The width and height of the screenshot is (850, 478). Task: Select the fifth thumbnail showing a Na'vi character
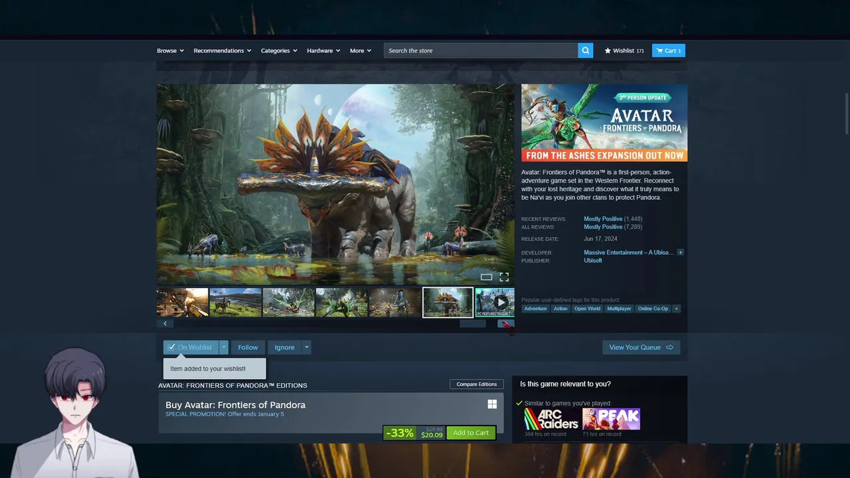click(395, 302)
